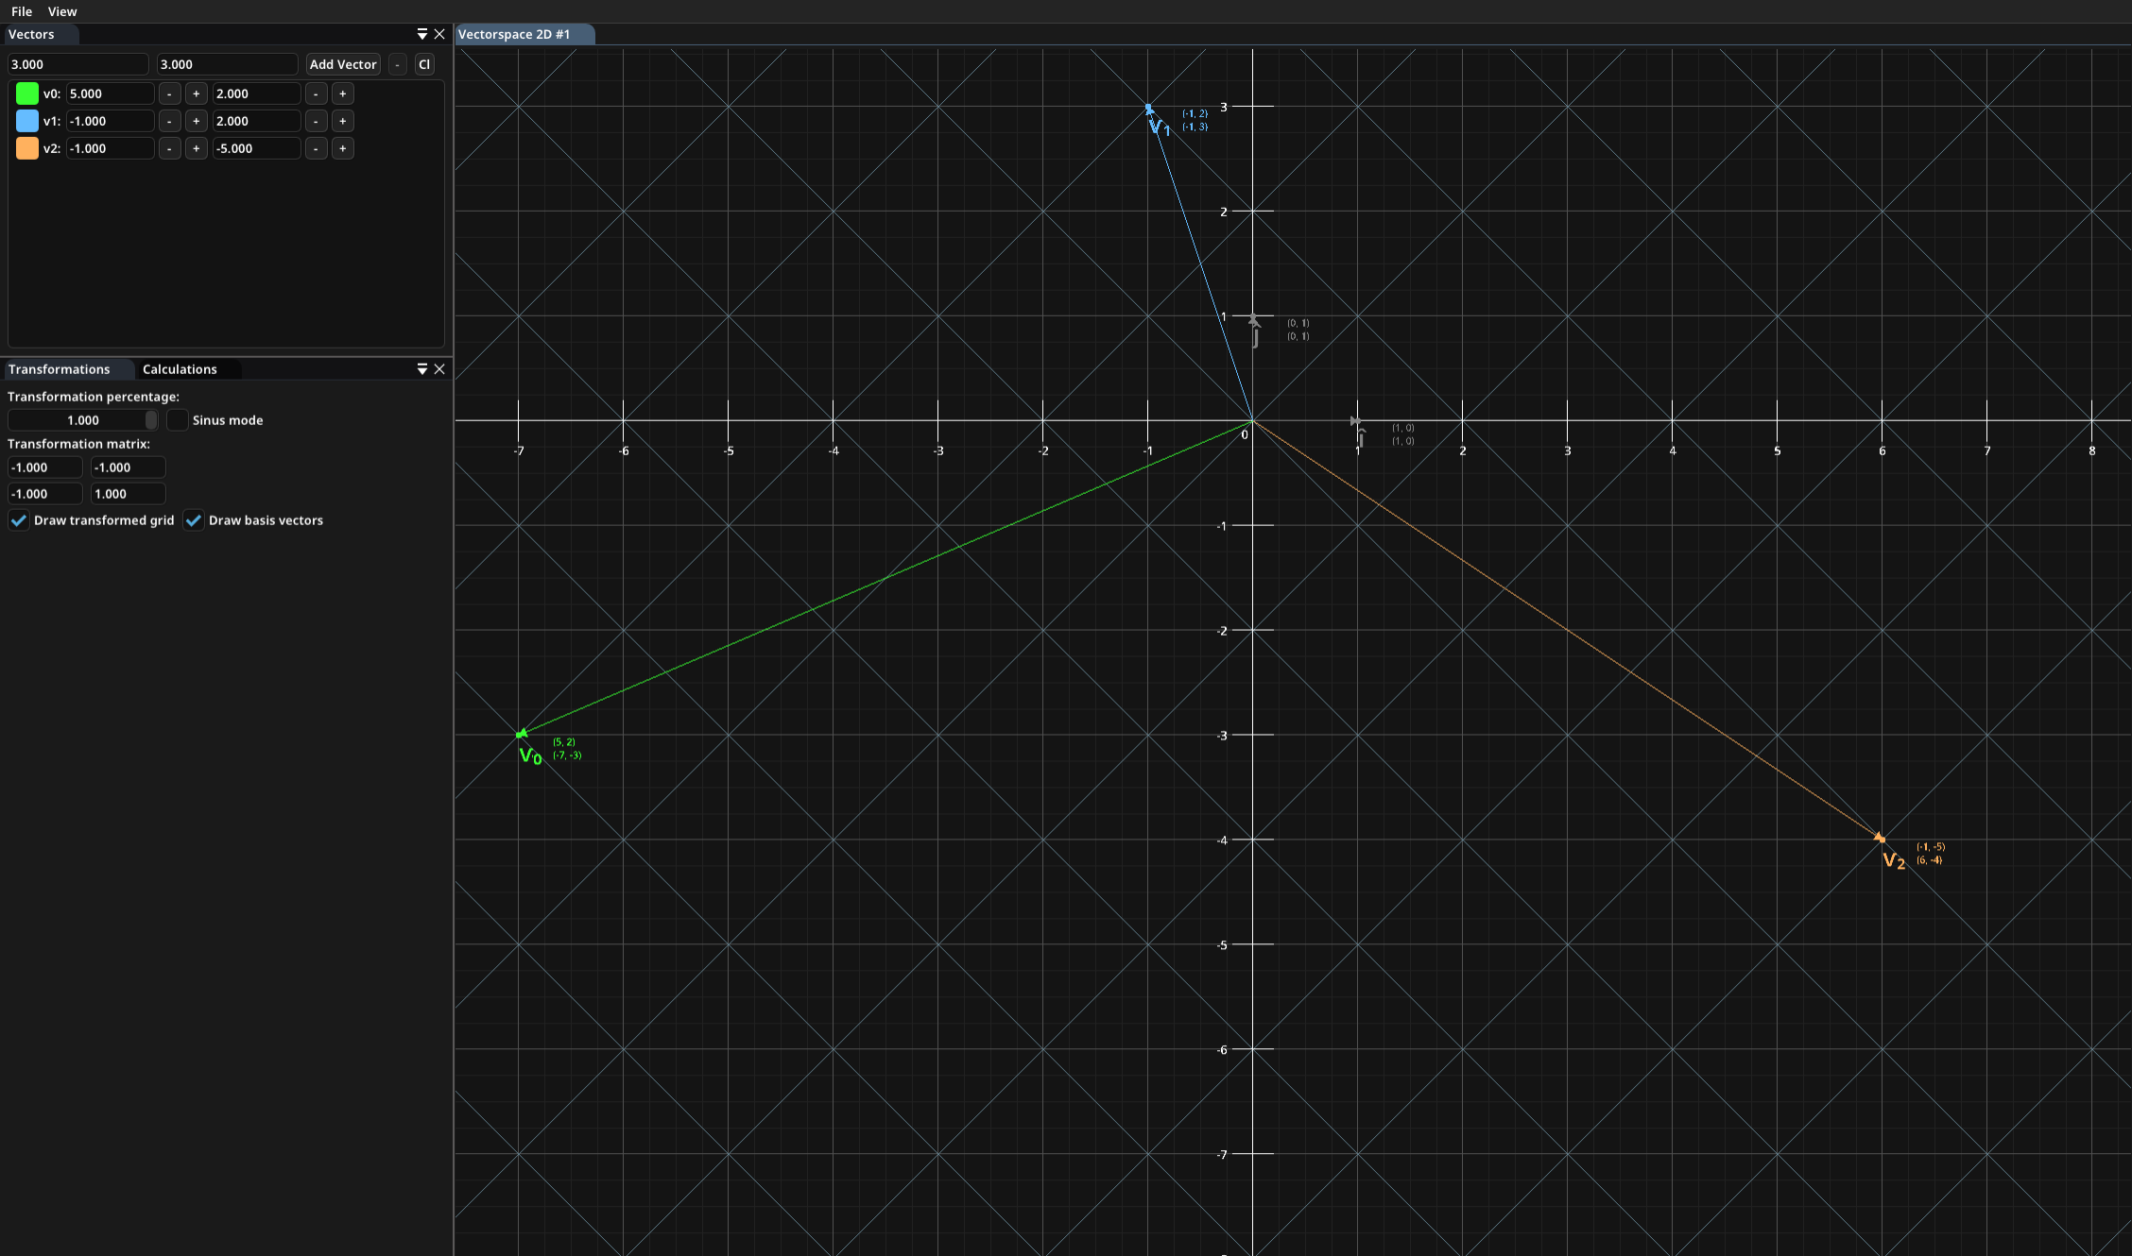Viewport: 2132px width, 1256px height.
Task: Click the Add Vector button
Action: 343,64
